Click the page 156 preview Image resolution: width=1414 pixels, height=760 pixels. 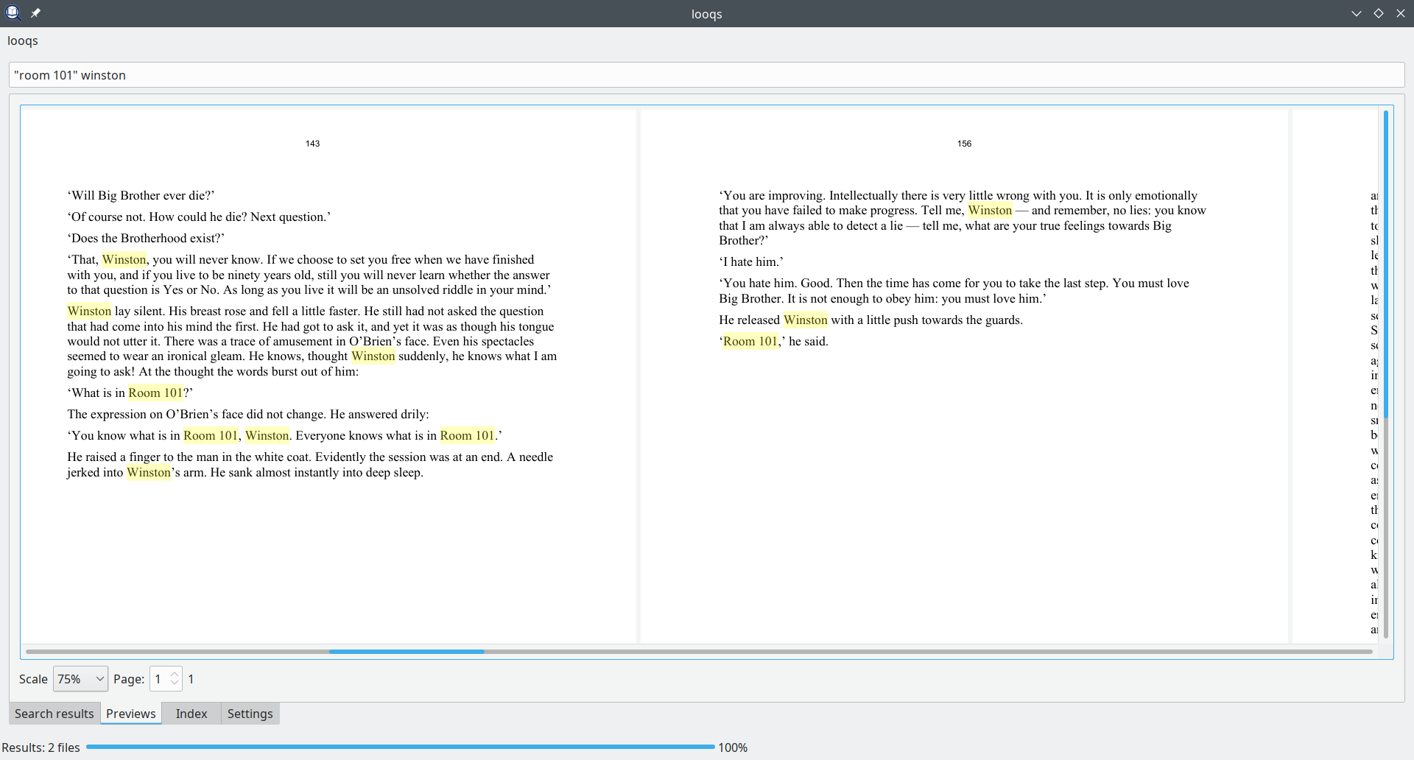click(x=964, y=376)
